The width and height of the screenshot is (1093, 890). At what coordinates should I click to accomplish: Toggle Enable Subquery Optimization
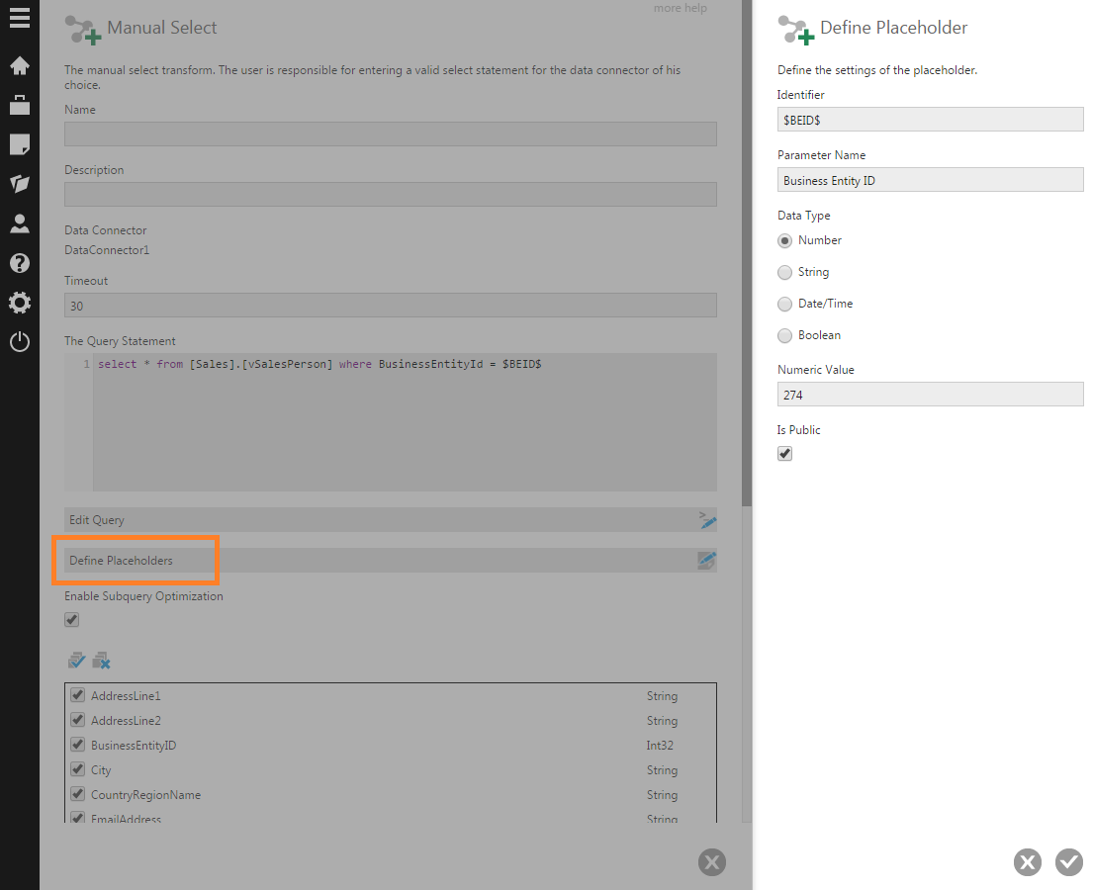click(x=70, y=619)
